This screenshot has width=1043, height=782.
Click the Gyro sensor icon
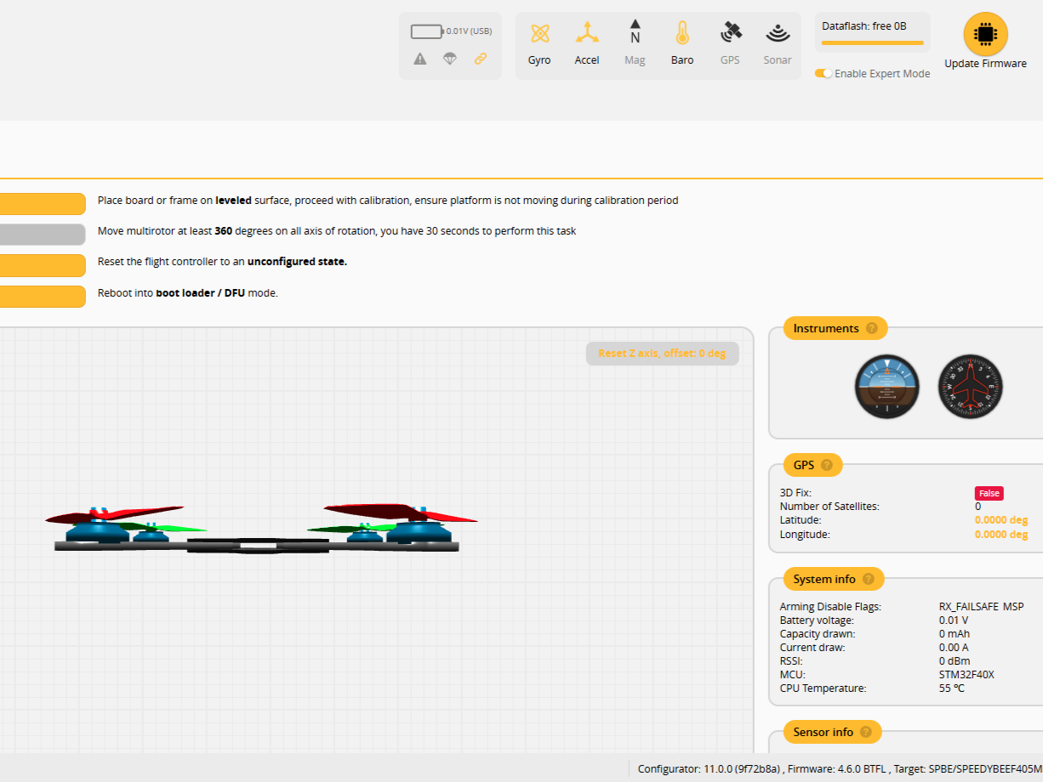(539, 34)
